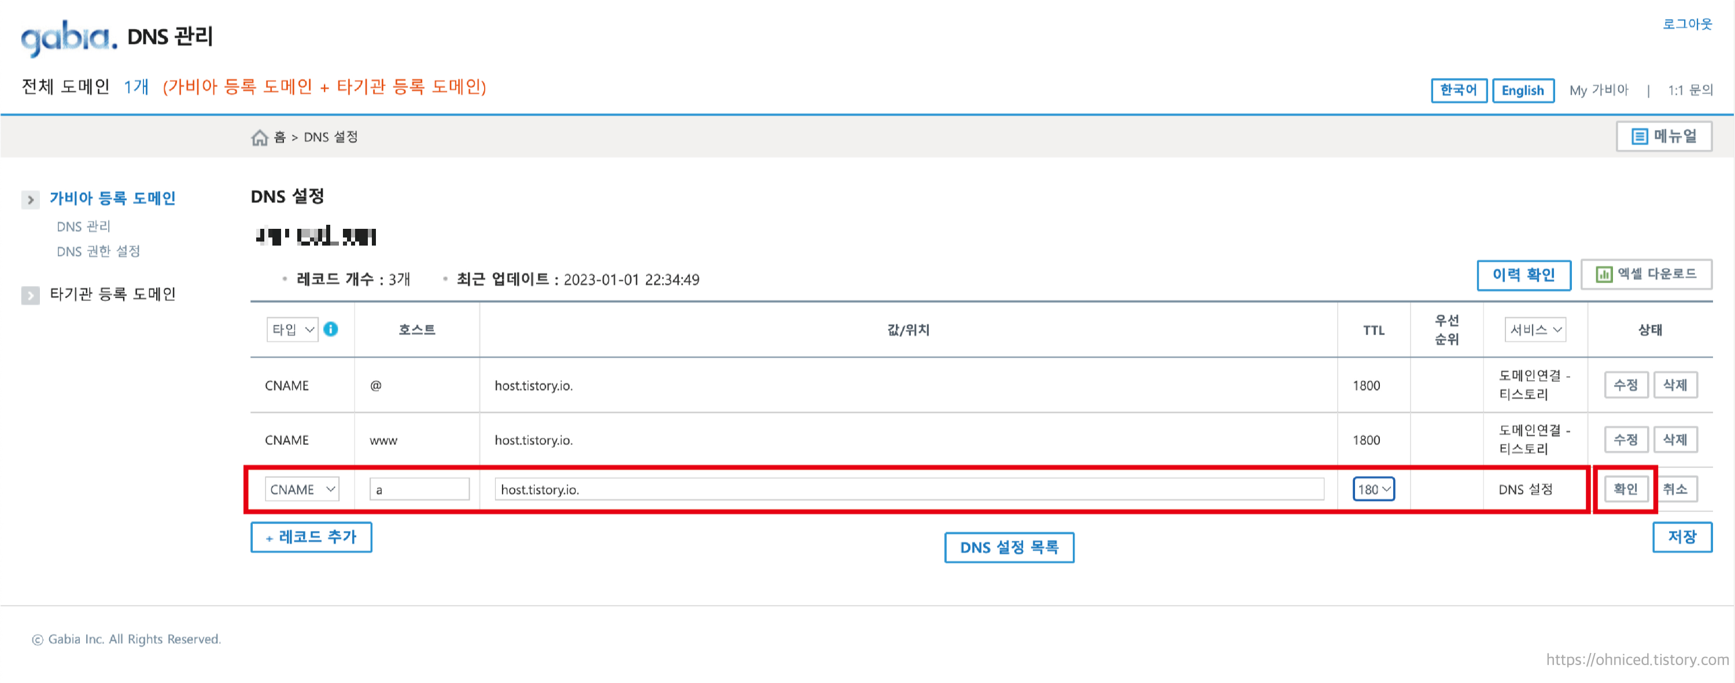
Task: Switch language to English
Action: (1522, 90)
